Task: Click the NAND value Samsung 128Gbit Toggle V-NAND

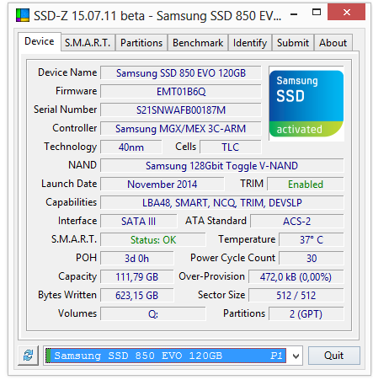Action: (221, 166)
